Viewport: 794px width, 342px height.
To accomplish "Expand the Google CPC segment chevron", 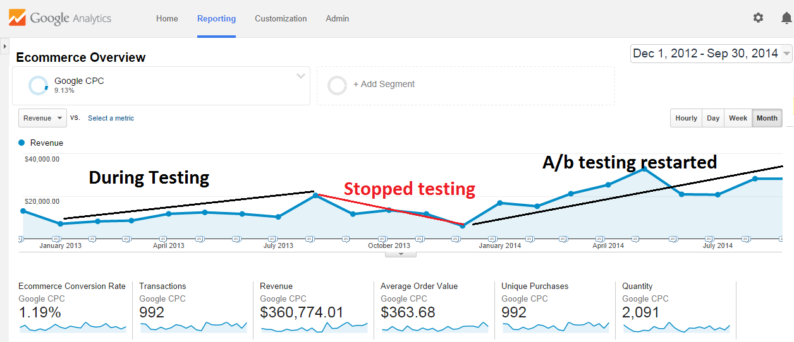I will point(301,76).
